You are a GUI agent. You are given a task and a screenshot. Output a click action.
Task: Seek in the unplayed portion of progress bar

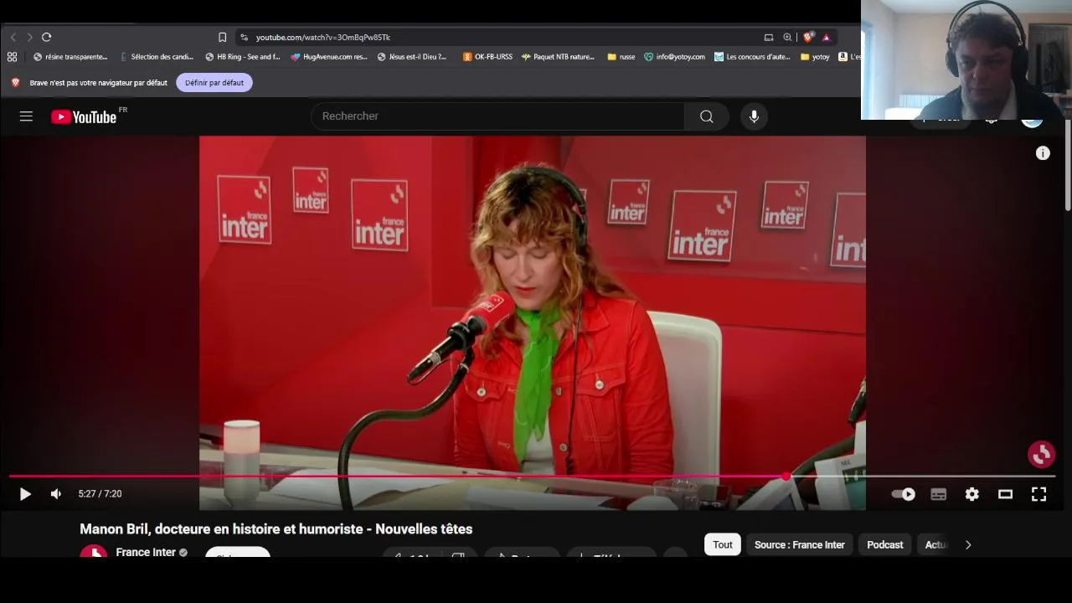coord(921,477)
